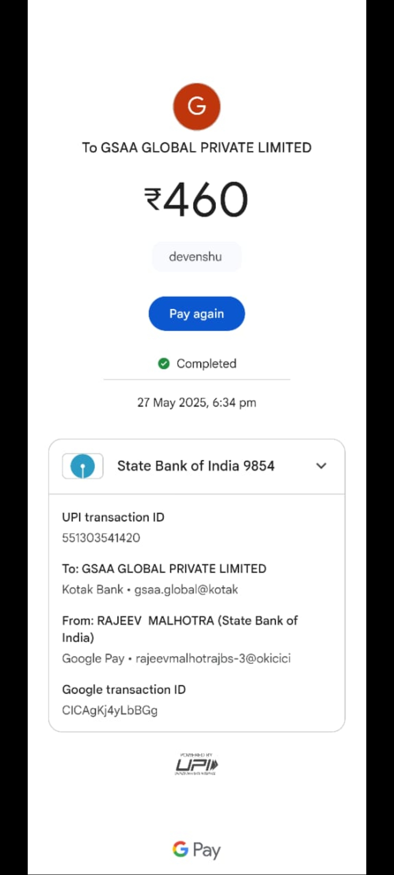Click the To: GSAA GLOBAL PRIVATE LIMITED detail row

click(x=164, y=569)
